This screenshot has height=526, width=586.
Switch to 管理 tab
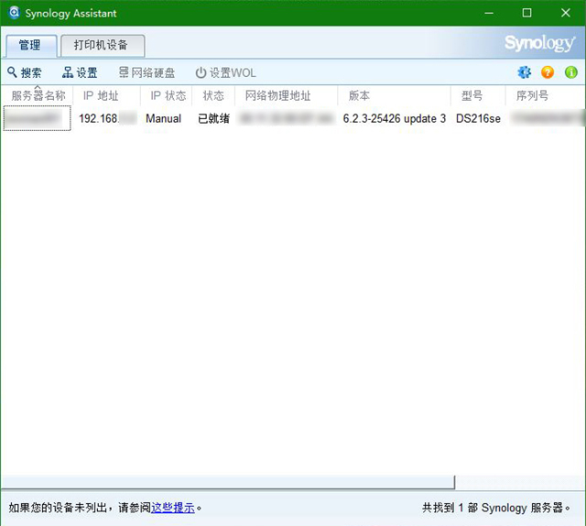(x=30, y=45)
